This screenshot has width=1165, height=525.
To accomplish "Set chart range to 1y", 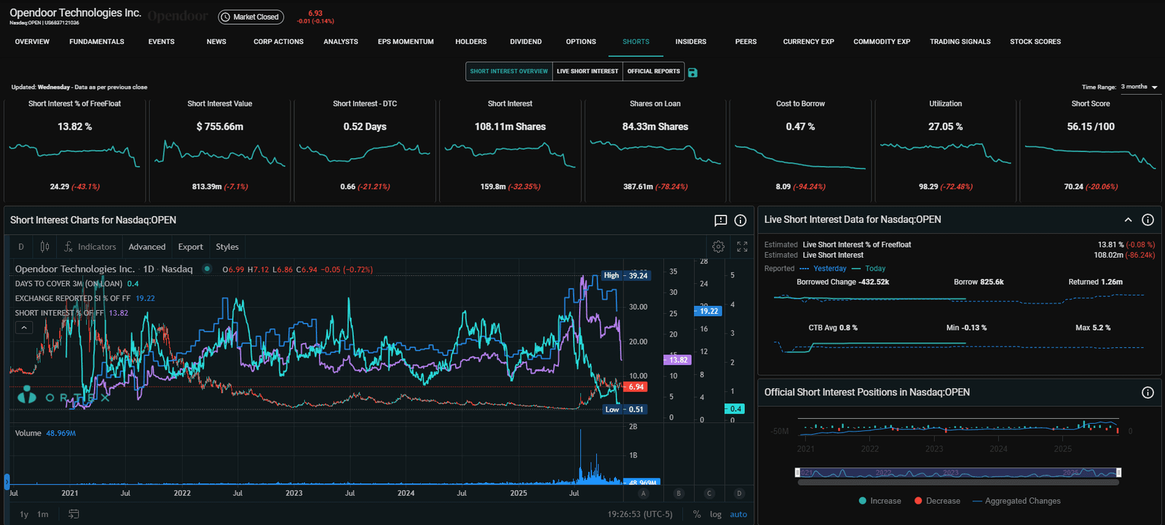I will point(24,514).
